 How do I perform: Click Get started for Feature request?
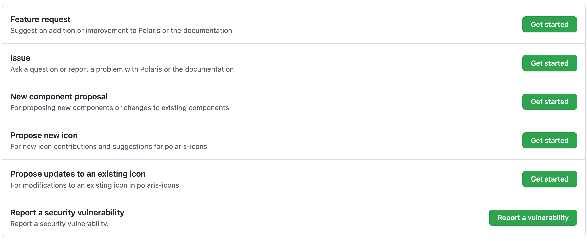[549, 24]
